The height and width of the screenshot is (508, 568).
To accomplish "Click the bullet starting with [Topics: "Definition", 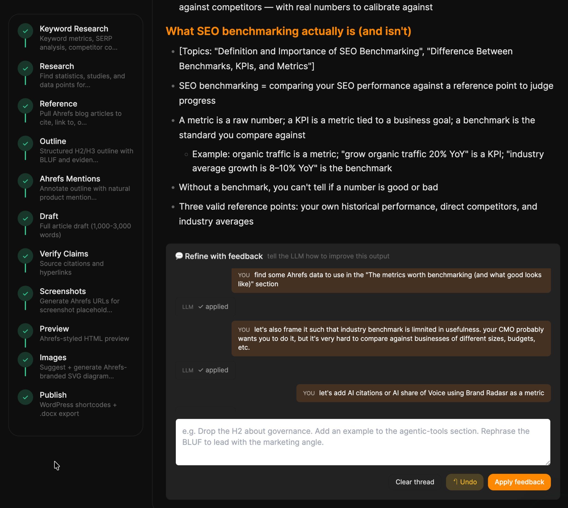I will pos(346,59).
